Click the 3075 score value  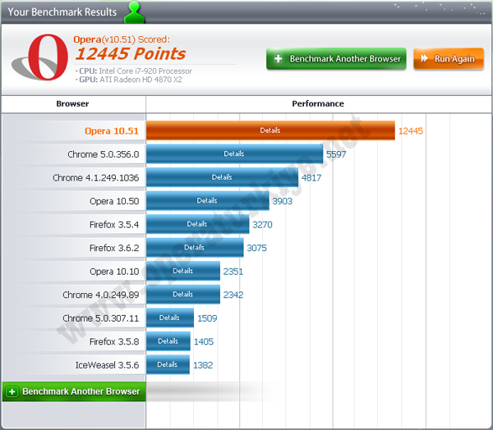256,248
